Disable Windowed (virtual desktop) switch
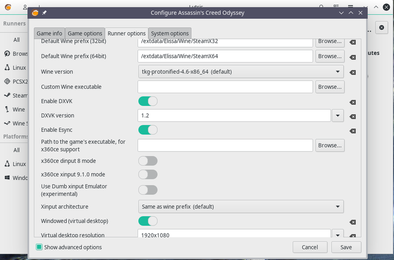 (148, 221)
